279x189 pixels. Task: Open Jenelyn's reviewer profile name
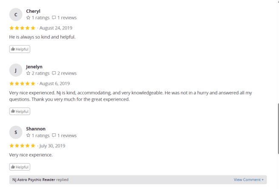click(x=34, y=67)
